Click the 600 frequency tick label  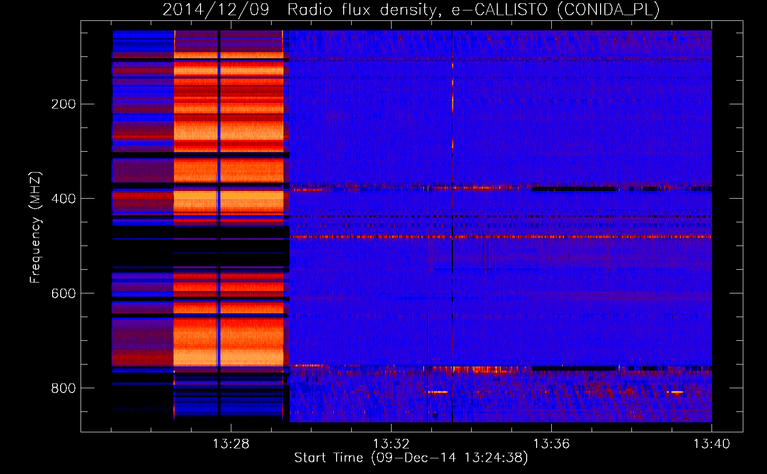coord(64,294)
